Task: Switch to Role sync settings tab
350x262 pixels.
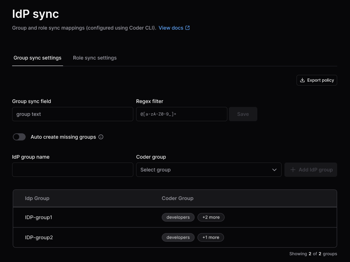Action: [x=95, y=58]
